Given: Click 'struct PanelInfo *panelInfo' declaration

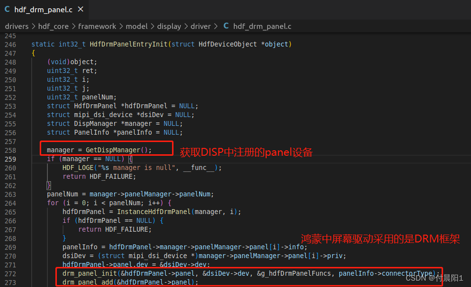Looking at the screenshot, I should [x=99, y=132].
